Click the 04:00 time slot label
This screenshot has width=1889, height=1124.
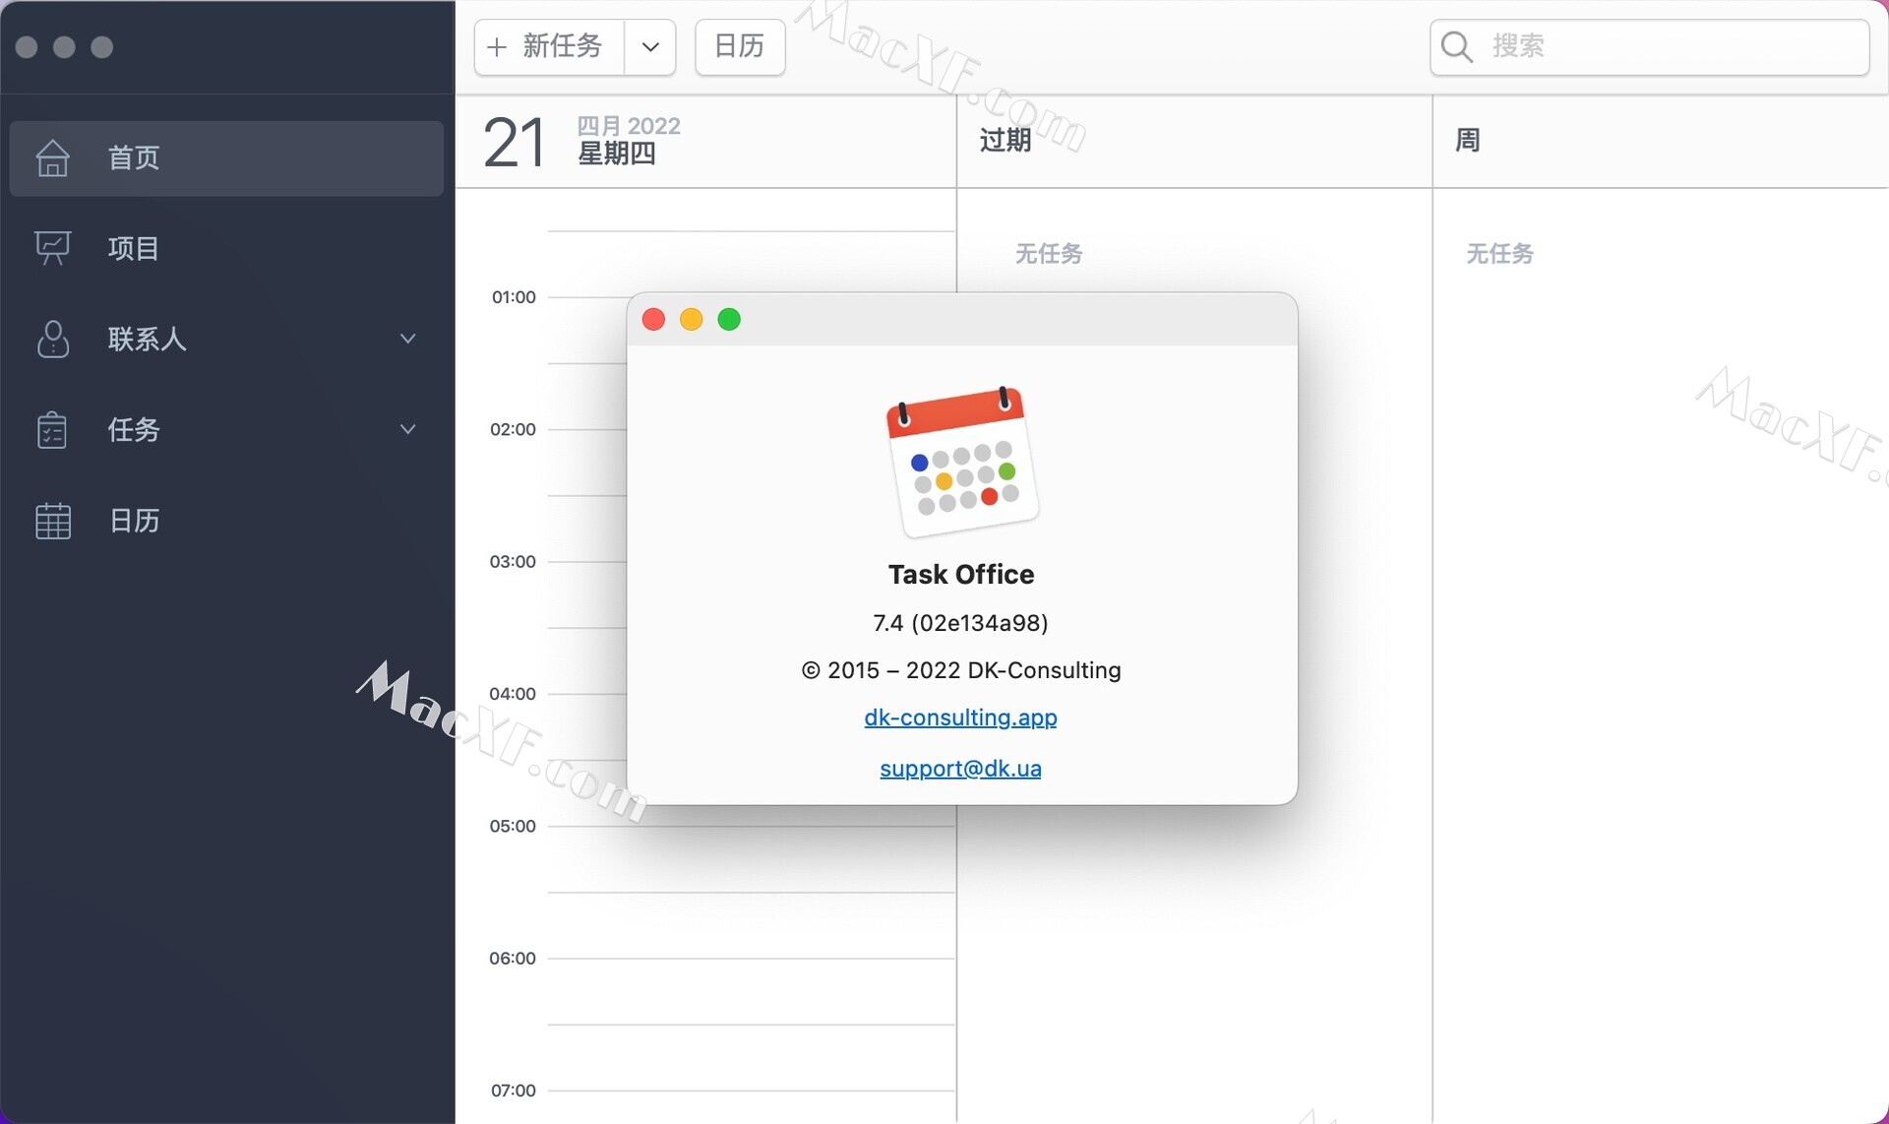coord(513,694)
